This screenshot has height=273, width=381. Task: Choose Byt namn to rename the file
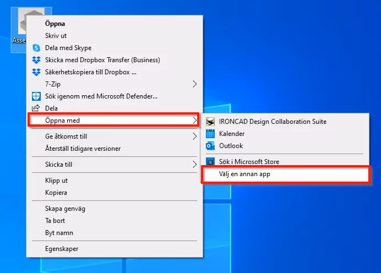tap(115, 233)
